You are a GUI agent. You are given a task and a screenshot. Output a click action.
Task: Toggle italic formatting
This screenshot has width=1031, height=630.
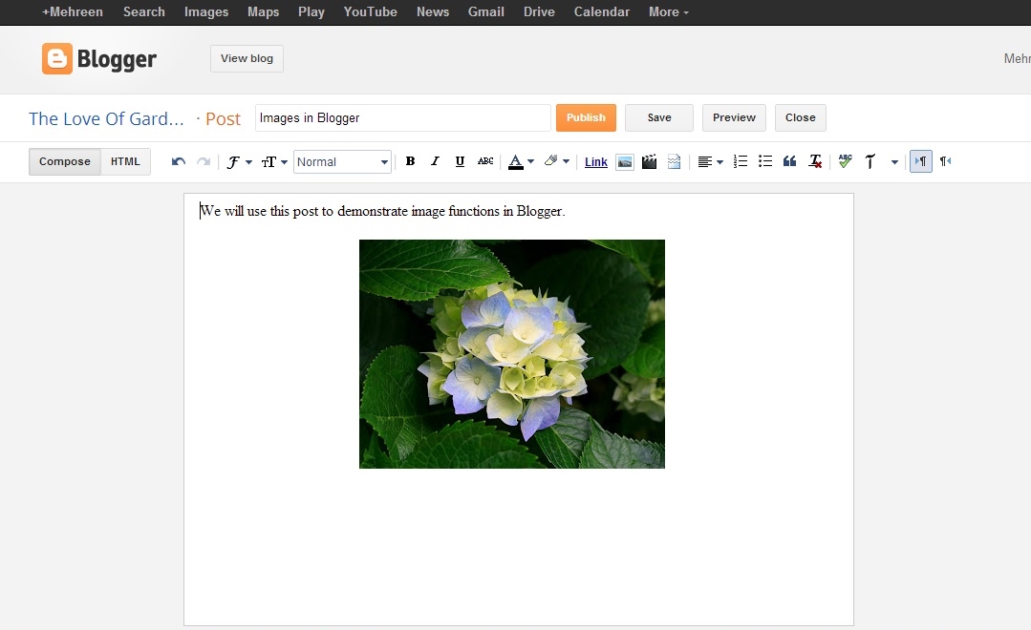click(x=435, y=161)
